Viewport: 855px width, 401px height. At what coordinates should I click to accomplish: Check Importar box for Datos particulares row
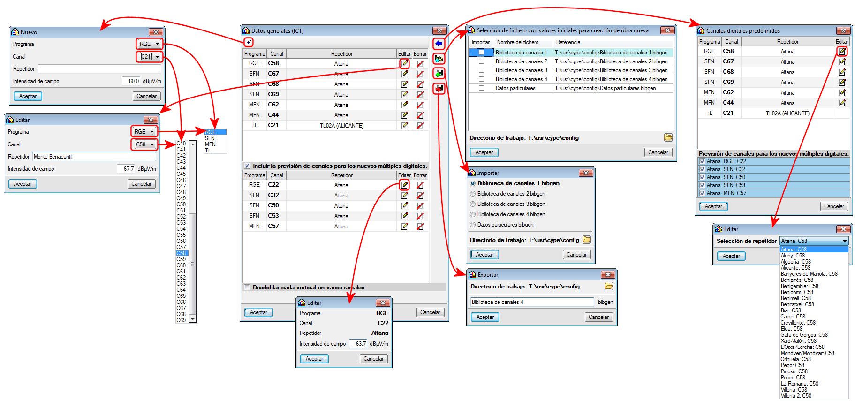[481, 88]
